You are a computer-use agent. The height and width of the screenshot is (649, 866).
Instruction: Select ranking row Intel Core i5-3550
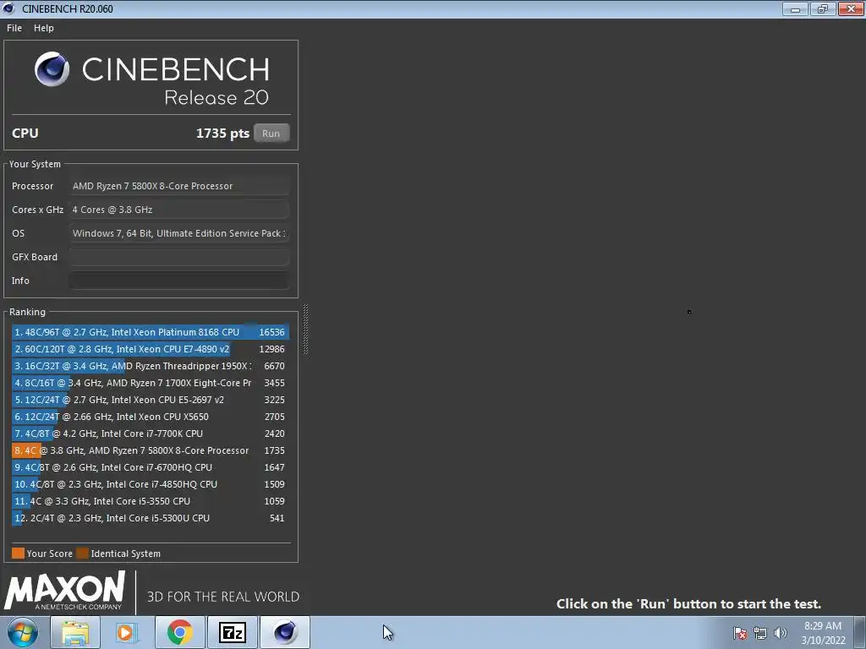pyautogui.click(x=151, y=501)
